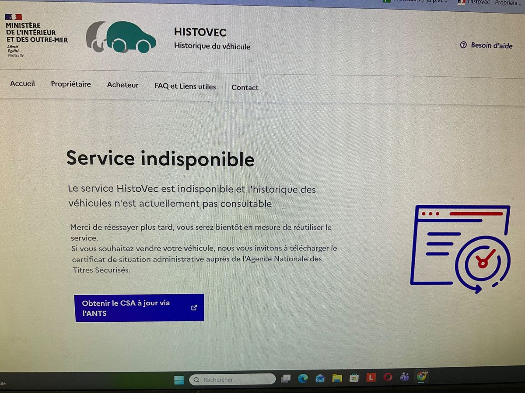Screen dimensions: 525x393
Task: Click the external link icon on CSA button
Action: point(194,307)
